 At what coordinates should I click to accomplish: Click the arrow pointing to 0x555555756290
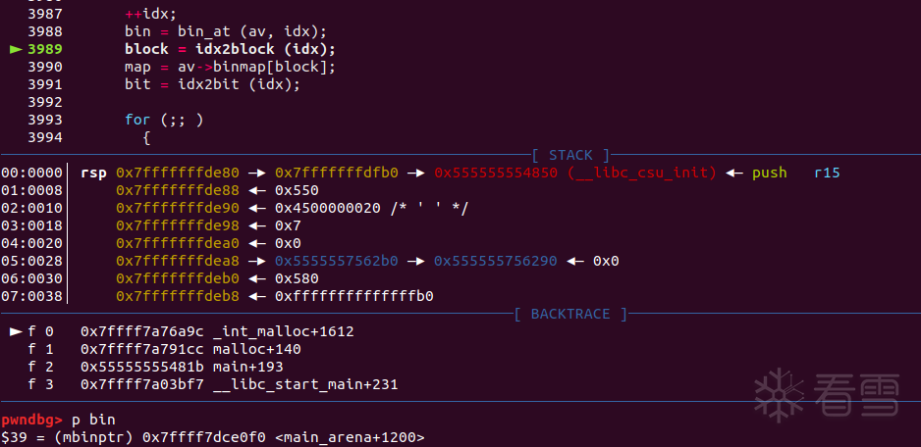pos(416,261)
